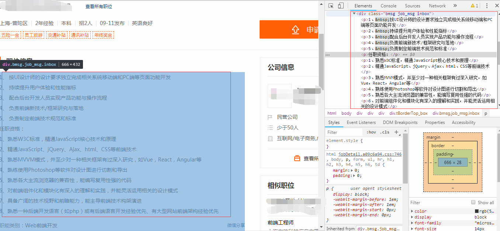Screen dimensions: 500x231
Task: Select div.tBorderTop_box breadcrumb
Action: (x=409, y=113)
